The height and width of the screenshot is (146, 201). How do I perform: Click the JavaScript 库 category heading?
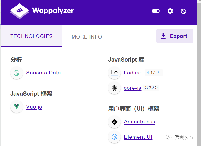click(126, 60)
